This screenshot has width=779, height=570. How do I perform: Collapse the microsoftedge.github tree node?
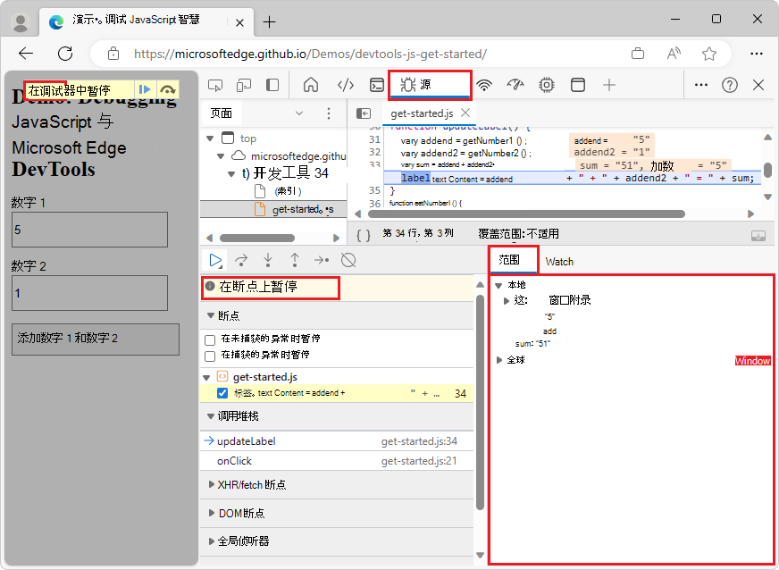(221, 156)
